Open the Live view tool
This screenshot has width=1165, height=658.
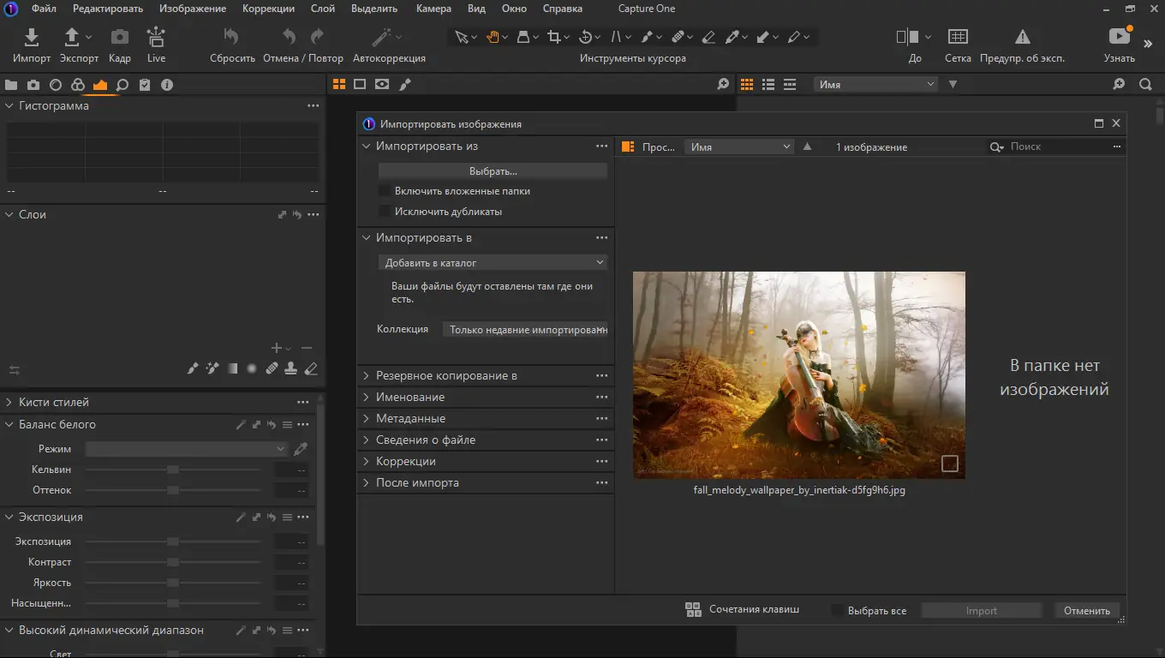pyautogui.click(x=156, y=38)
